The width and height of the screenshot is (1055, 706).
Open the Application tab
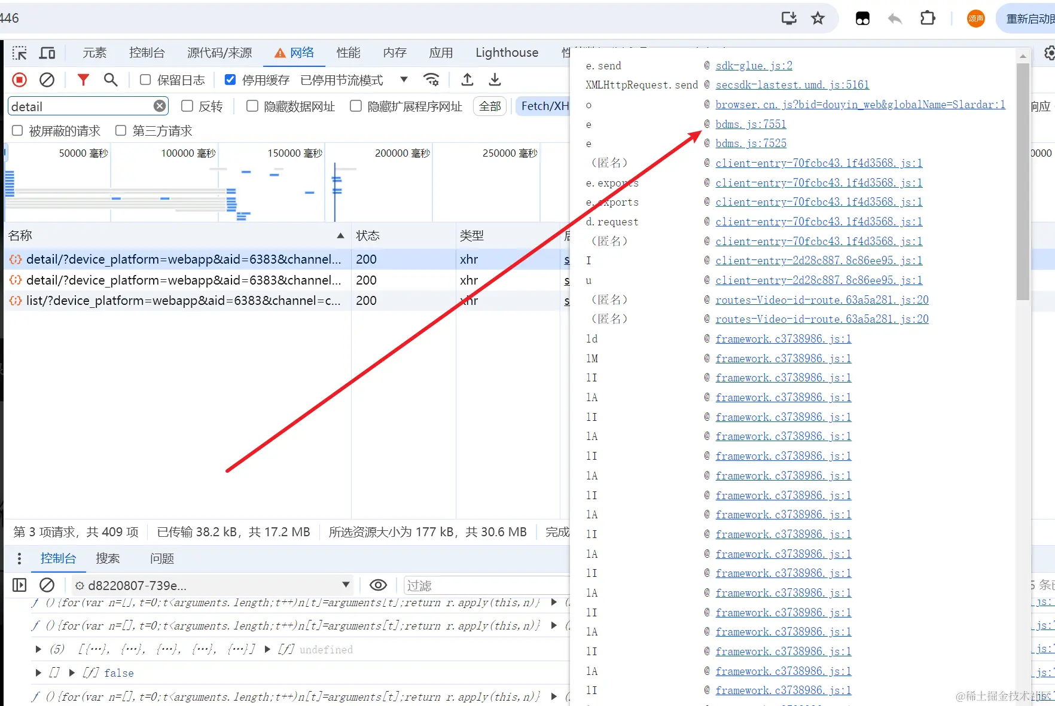tap(441, 53)
